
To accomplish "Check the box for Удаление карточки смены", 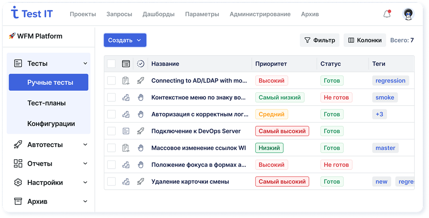I will (x=112, y=182).
